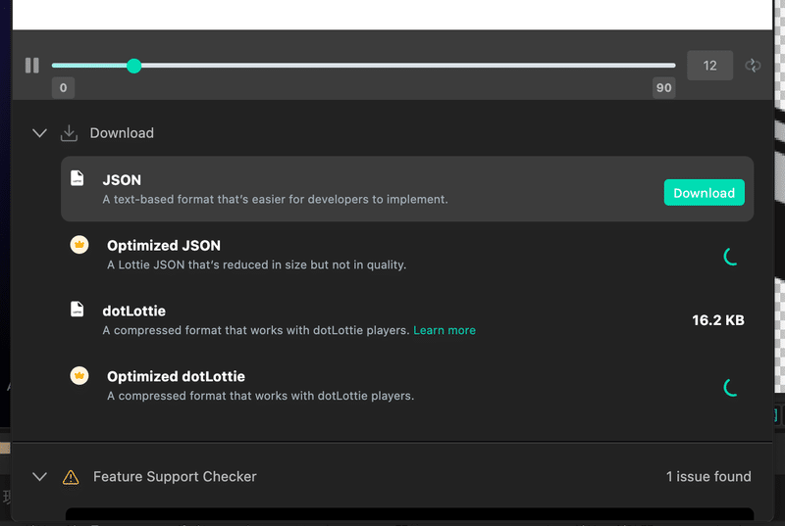This screenshot has width=785, height=526.
Task: Click the start frame field showing 0
Action: point(63,88)
